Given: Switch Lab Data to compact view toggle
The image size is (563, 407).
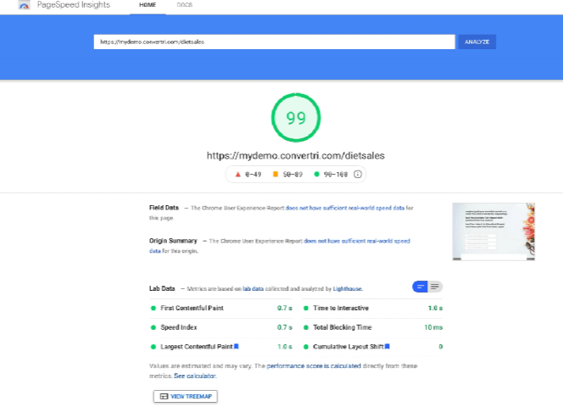Looking at the screenshot, I should [x=421, y=287].
